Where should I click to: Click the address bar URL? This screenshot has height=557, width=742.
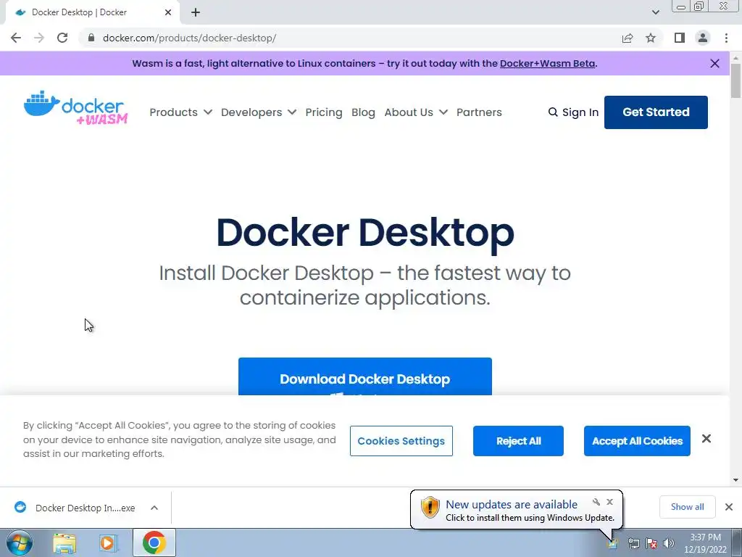click(x=189, y=38)
